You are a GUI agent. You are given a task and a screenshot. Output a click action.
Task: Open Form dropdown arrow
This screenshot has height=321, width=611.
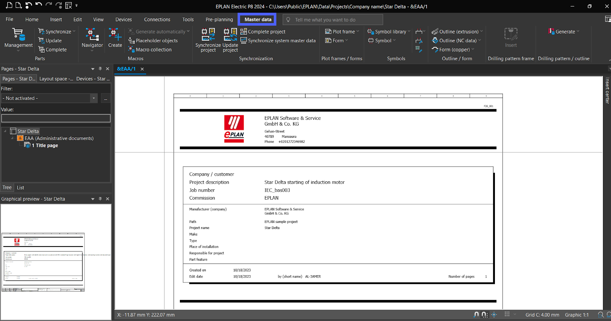pyautogui.click(x=346, y=40)
